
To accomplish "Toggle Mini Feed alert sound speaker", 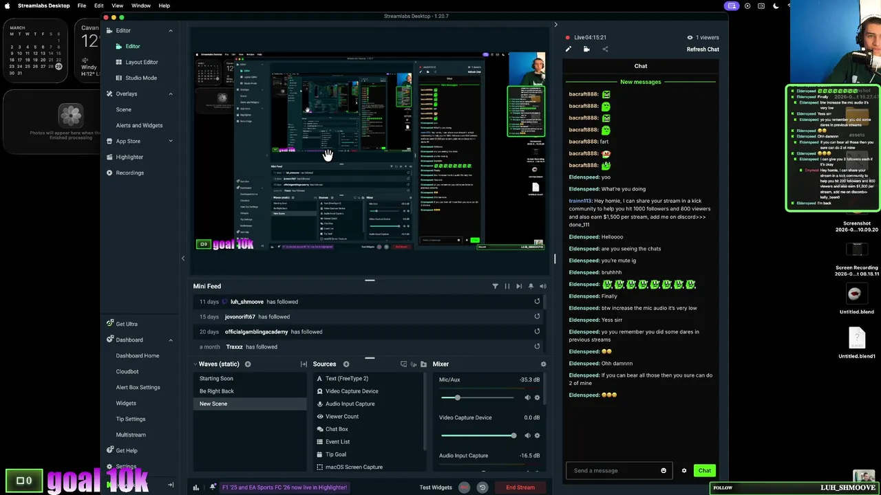I will pyautogui.click(x=543, y=286).
